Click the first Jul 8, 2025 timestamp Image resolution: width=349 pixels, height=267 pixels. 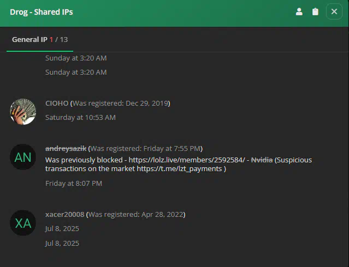click(x=62, y=228)
